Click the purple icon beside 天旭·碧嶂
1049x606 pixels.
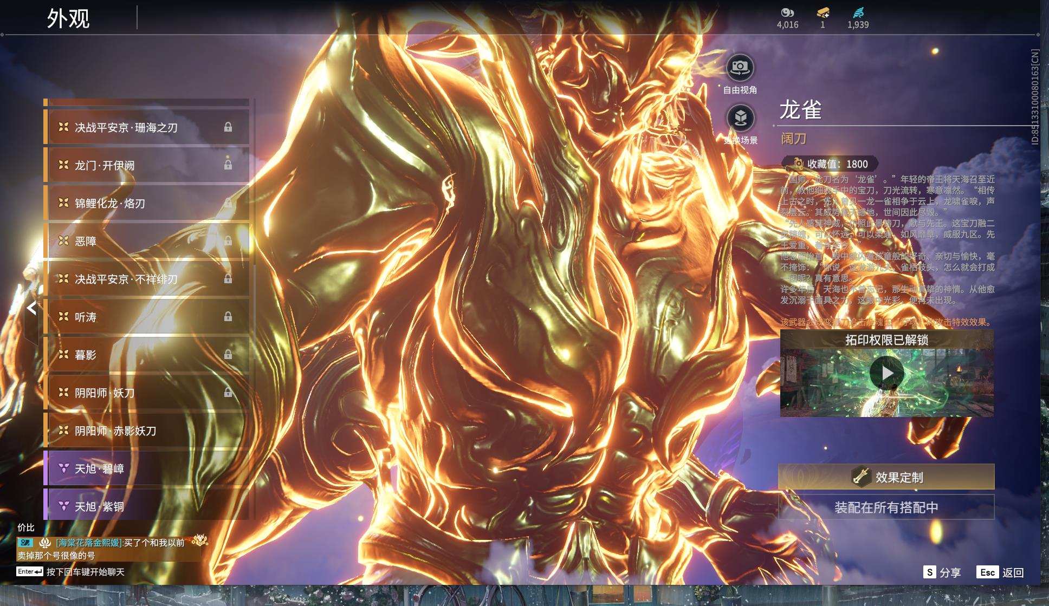(63, 468)
